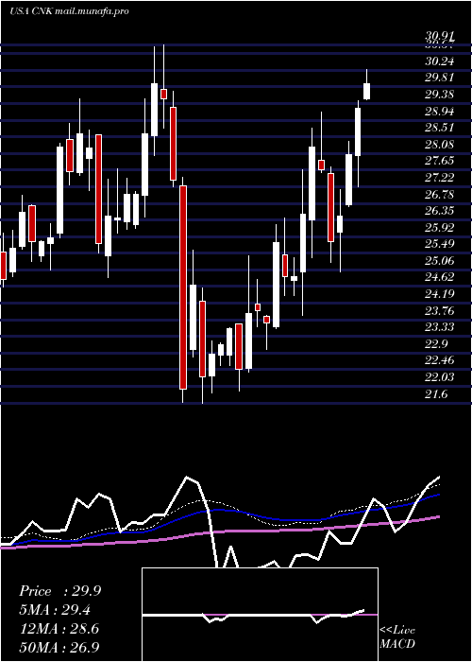Select the 29.81 price axis label
472x662 pixels.
[440, 78]
